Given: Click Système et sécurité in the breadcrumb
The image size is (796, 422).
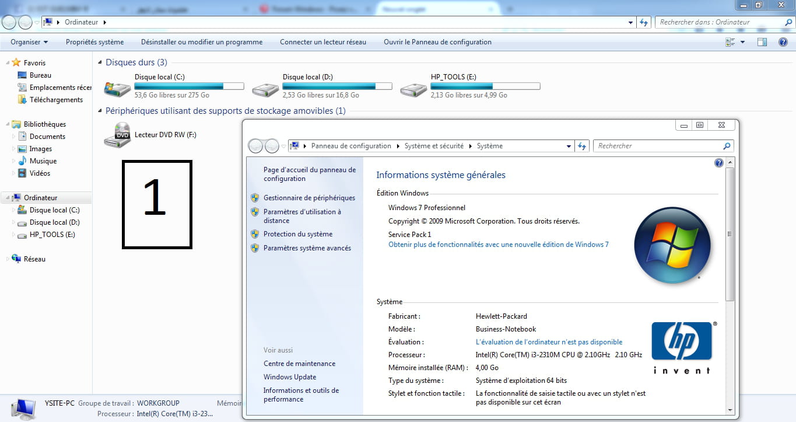Looking at the screenshot, I should click(434, 146).
